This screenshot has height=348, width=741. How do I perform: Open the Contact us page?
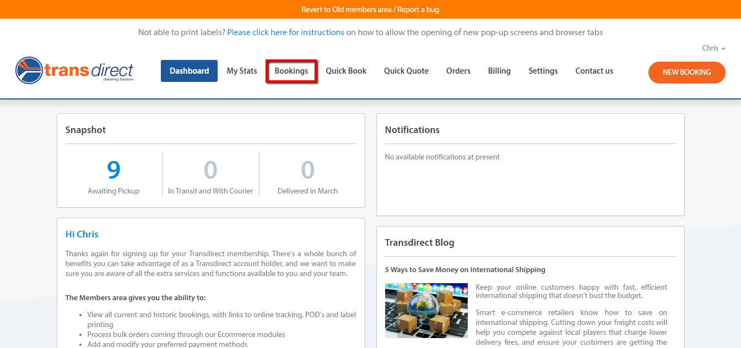tap(594, 71)
